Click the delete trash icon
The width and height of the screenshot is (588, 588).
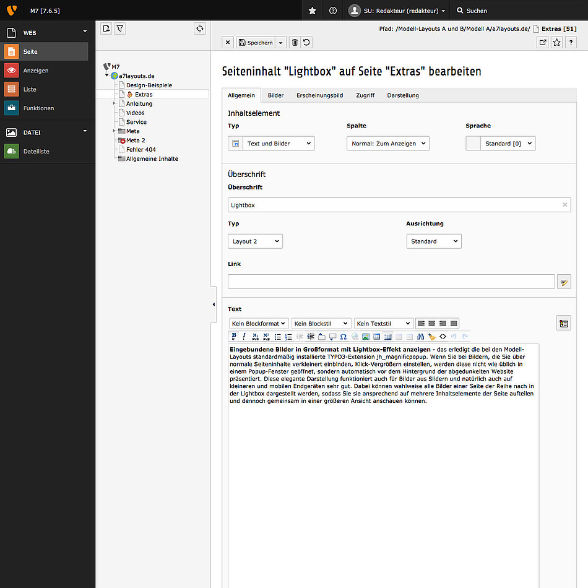pos(295,42)
